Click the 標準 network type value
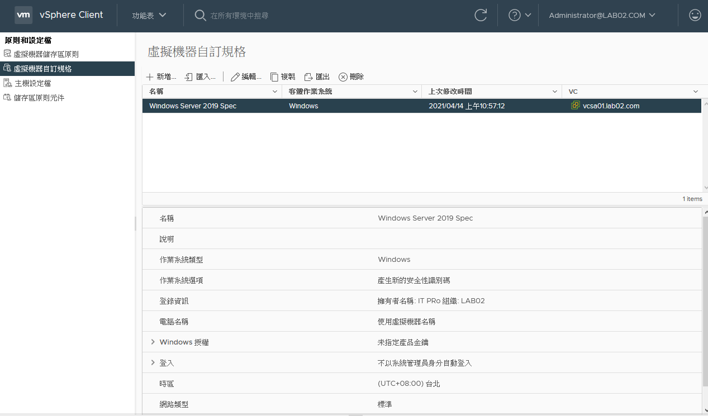This screenshot has height=416, width=708. [385, 404]
